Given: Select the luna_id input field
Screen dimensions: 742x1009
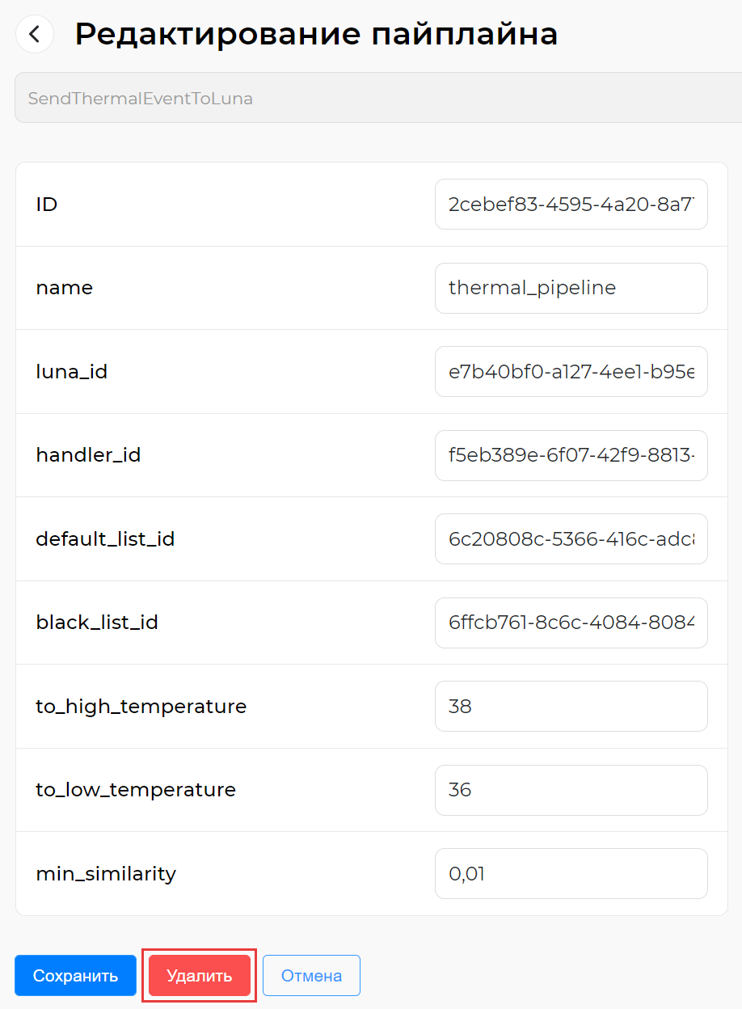Looking at the screenshot, I should click(x=571, y=372).
